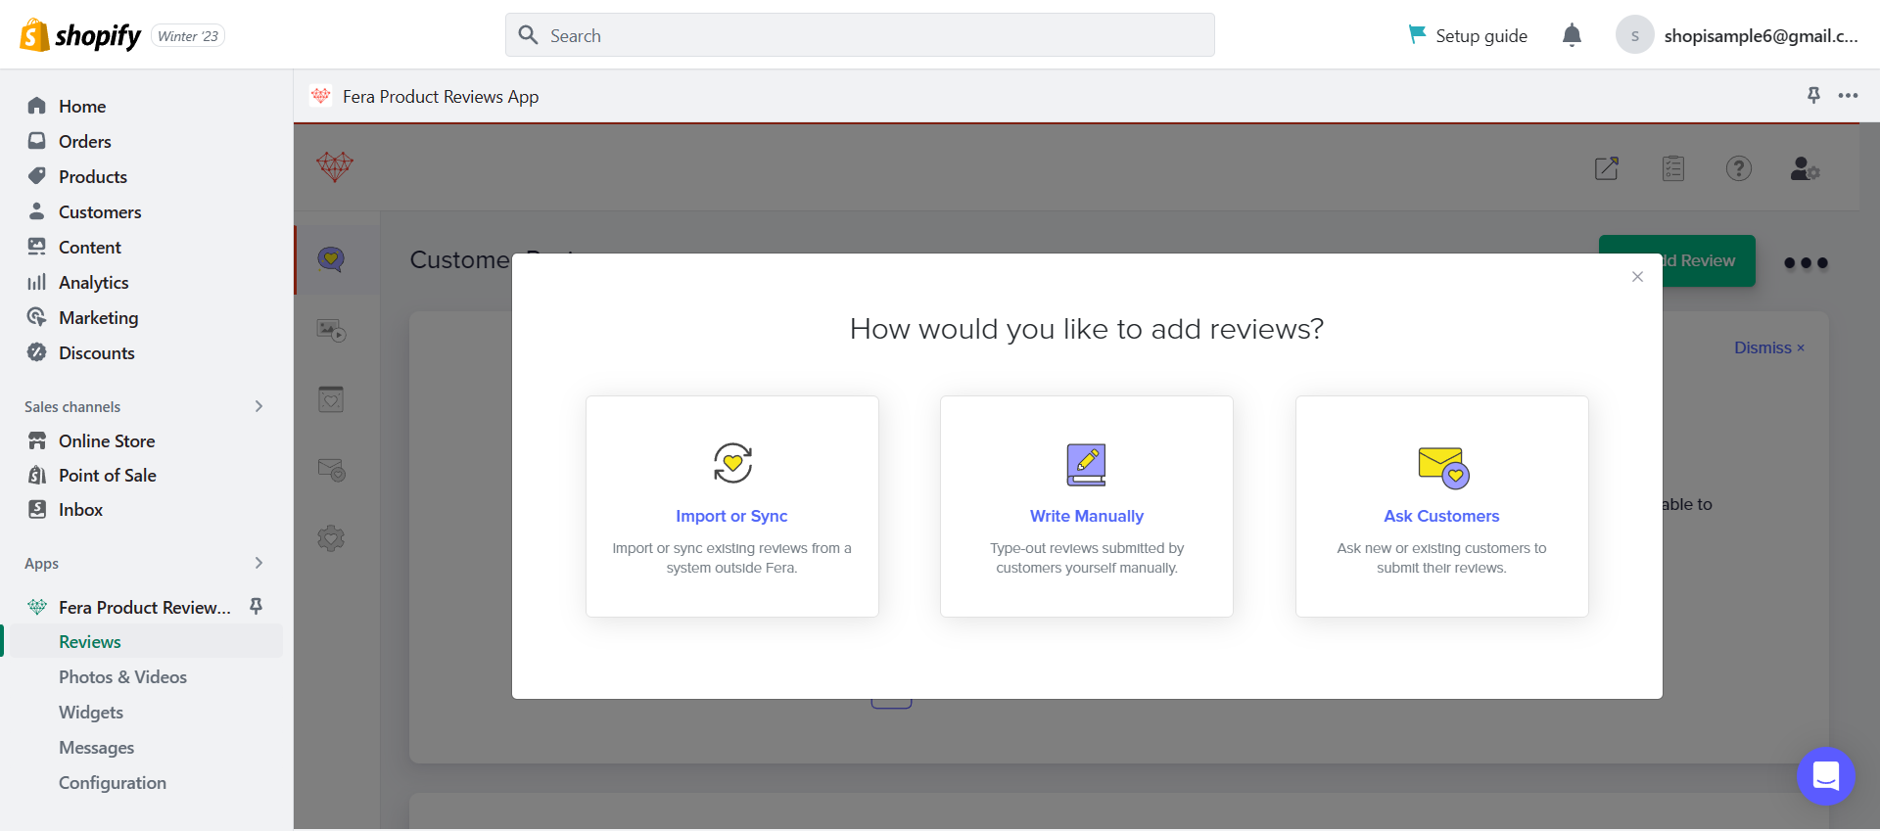Expand the Sales channels chevron

coord(258,406)
